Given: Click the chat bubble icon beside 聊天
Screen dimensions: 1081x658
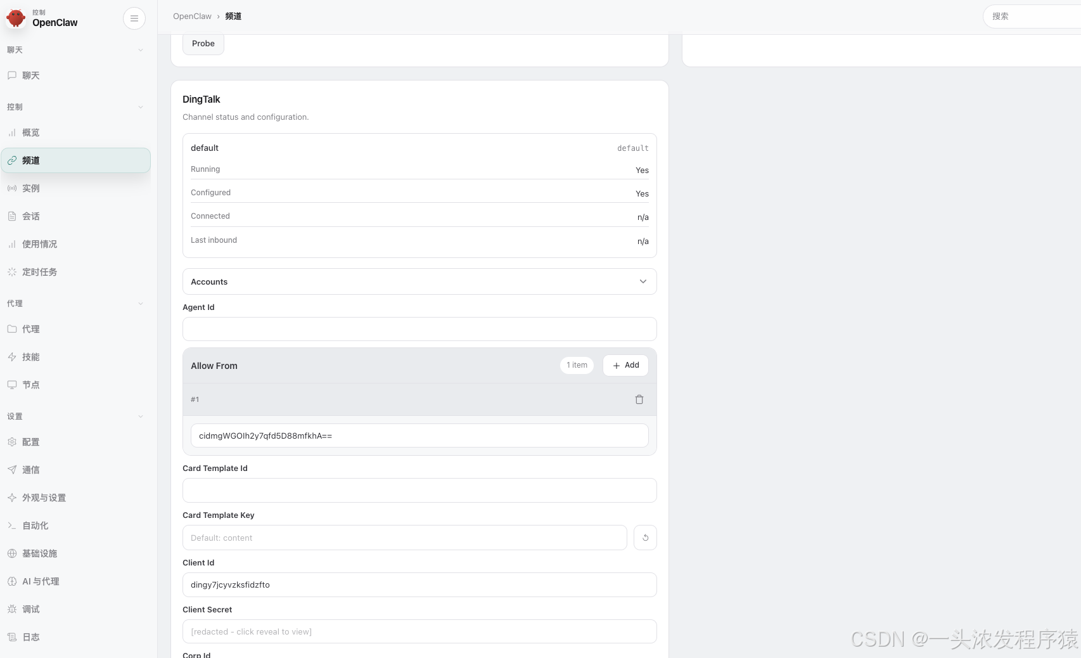Looking at the screenshot, I should point(11,75).
